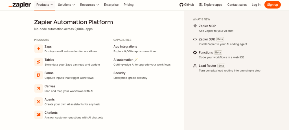Screen dimensions: 289x130
Task: Click the CAPABILITIES section label
Action: 122,40
